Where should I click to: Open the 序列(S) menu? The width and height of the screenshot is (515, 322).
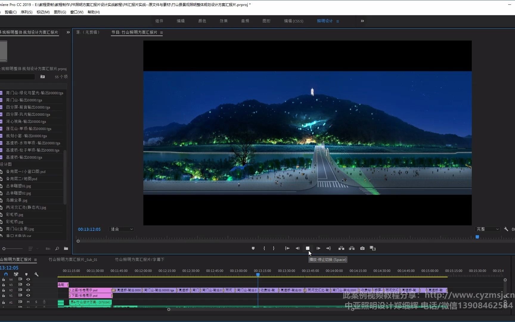(27, 12)
